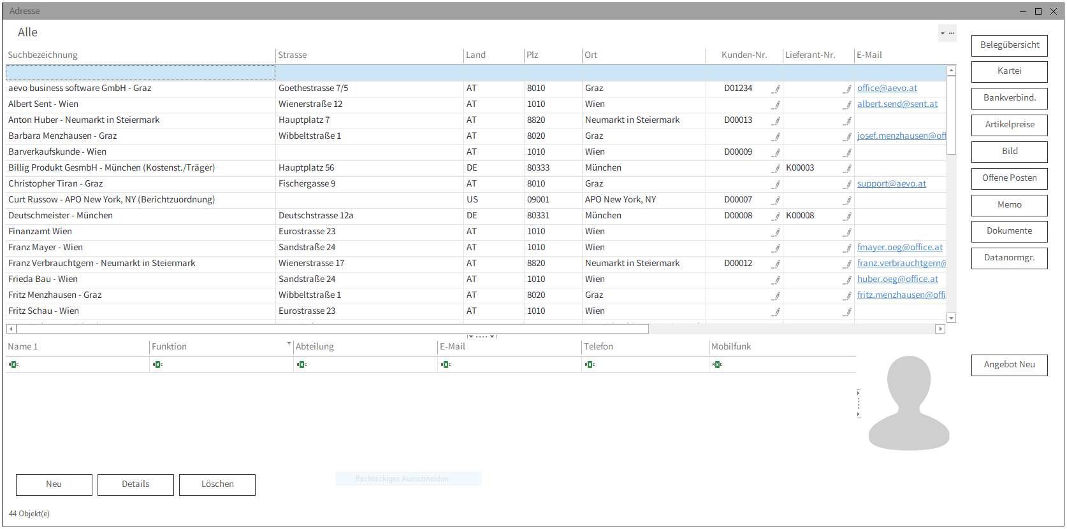Click Lieferant-Nr. pencil for Fritz Menzhausen row
The width and height of the screenshot is (1067, 529).
tap(848, 295)
